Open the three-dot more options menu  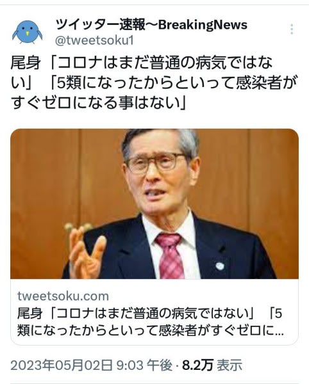point(292,29)
